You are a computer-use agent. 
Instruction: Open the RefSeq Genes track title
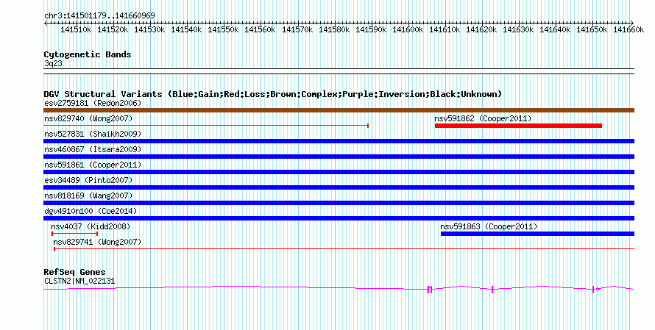pos(74,272)
